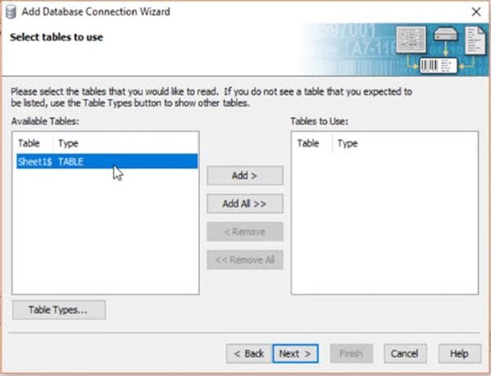
Task: Open the Table Types... dialog
Action: [x=60, y=310]
